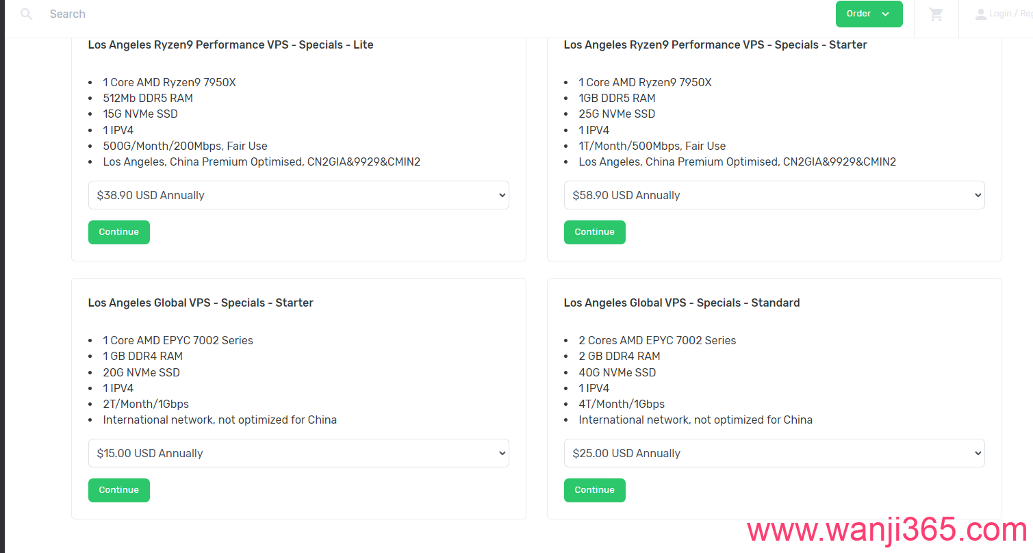Open the Order dropdown button

(x=869, y=14)
